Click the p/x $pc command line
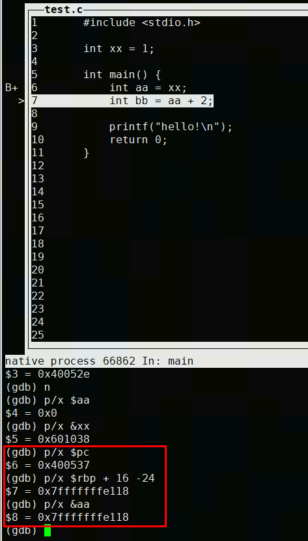The height and width of the screenshot is (541, 308). tap(48, 452)
